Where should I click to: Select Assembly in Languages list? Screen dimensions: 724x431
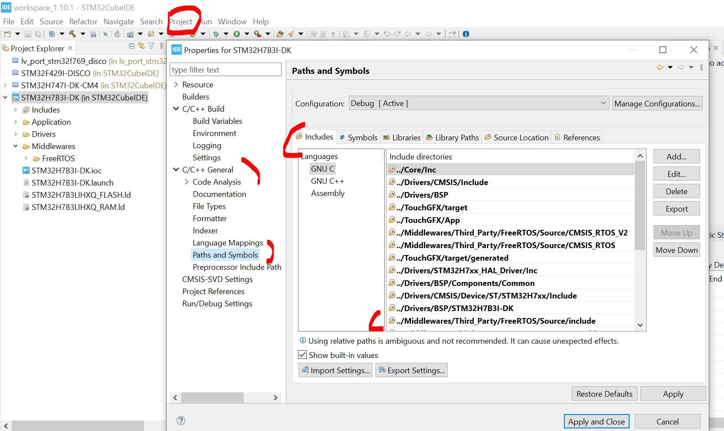click(x=328, y=193)
